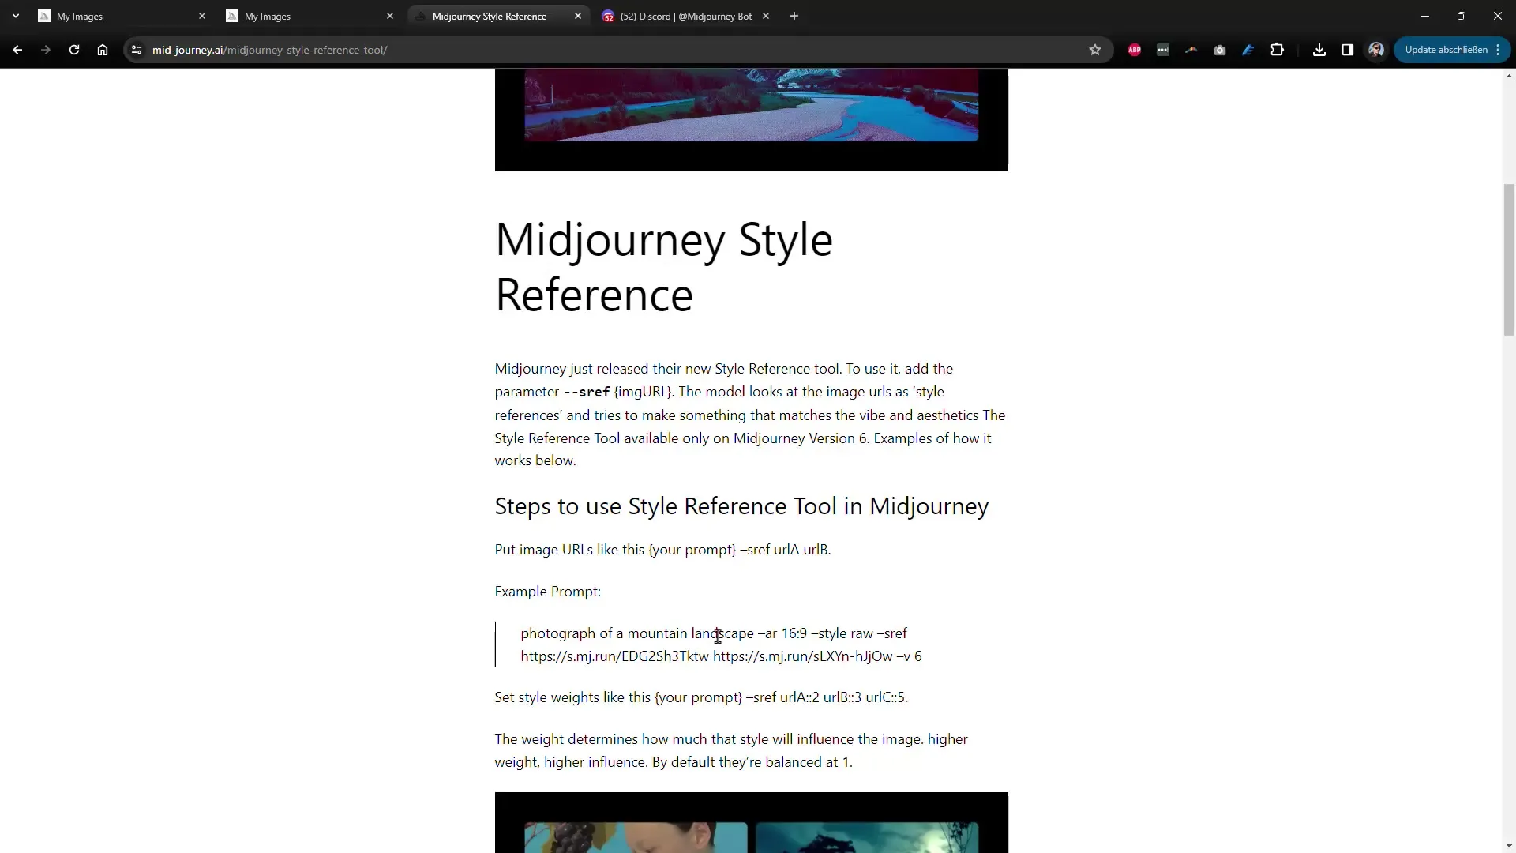Select the Midjourney Style Reference tab

click(x=498, y=16)
